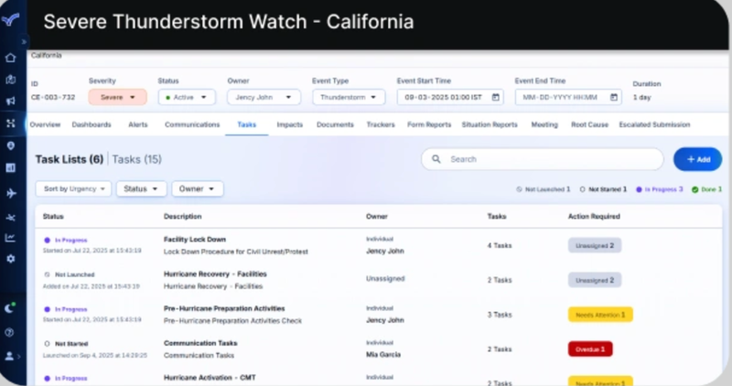Click the Mia Garcia owner name

point(382,354)
